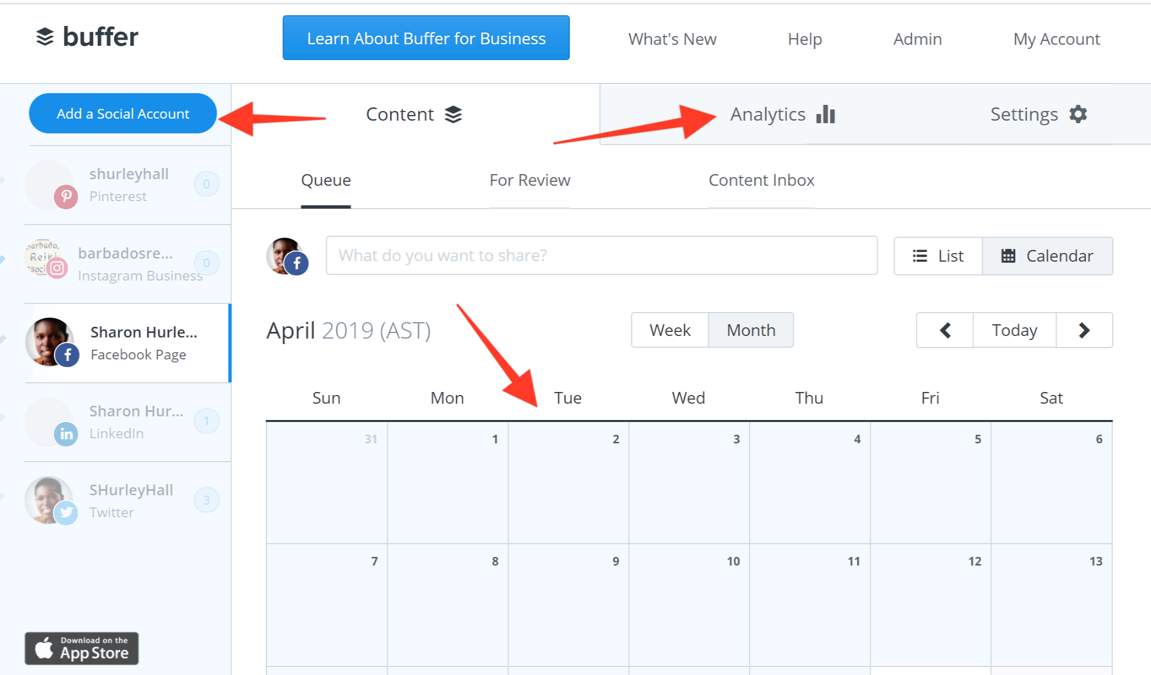This screenshot has height=675, width=1151.
Task: Open the Content Inbox tab
Action: [x=764, y=179]
